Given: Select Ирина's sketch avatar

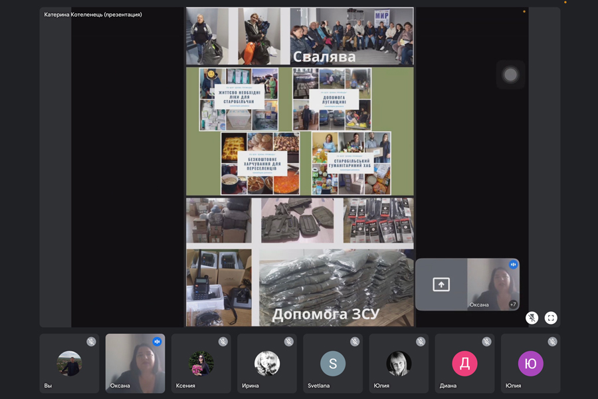Looking at the screenshot, I should pos(267,364).
